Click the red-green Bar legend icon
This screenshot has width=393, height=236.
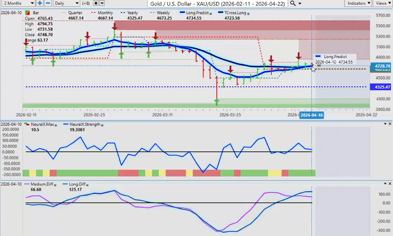pos(27,13)
